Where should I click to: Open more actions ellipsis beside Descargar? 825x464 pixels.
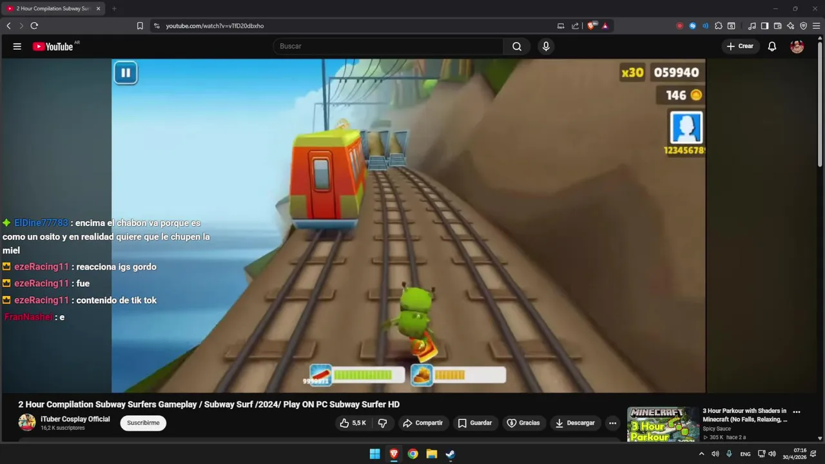612,423
